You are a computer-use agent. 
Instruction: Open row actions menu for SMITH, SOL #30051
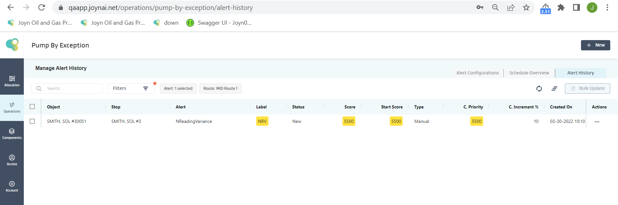[x=597, y=122]
